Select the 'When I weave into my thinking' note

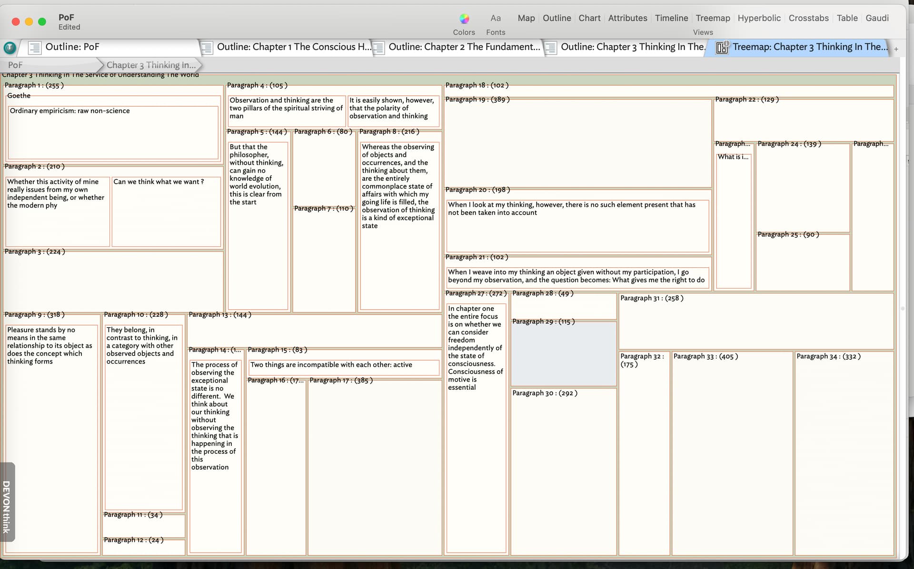577,278
